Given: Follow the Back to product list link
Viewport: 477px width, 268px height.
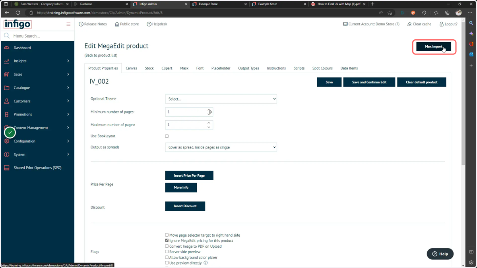Looking at the screenshot, I should click(x=101, y=55).
